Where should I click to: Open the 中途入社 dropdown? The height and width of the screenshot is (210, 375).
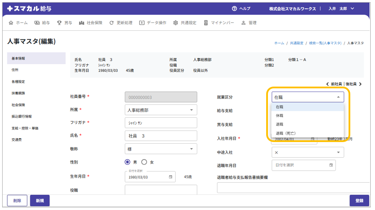click(x=338, y=152)
